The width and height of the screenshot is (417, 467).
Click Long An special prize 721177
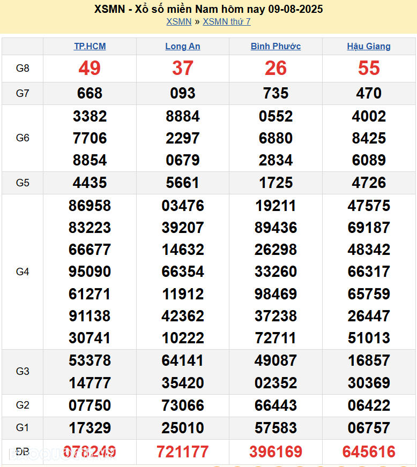(x=183, y=451)
